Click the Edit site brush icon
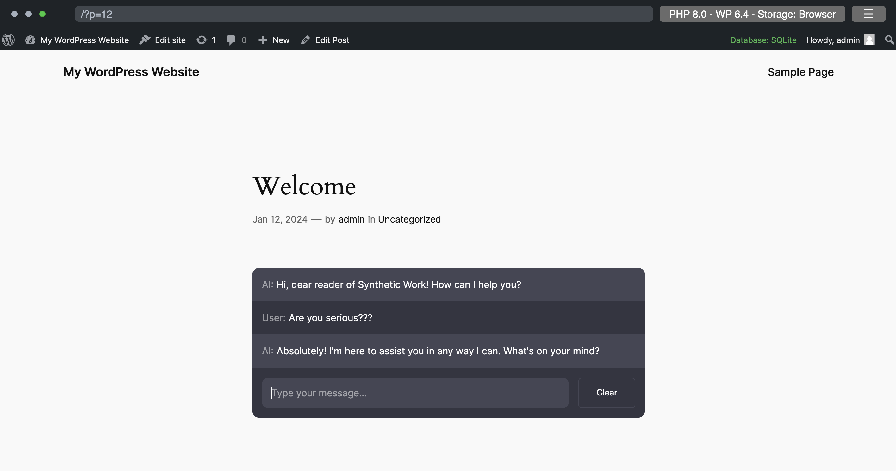 [145, 40]
